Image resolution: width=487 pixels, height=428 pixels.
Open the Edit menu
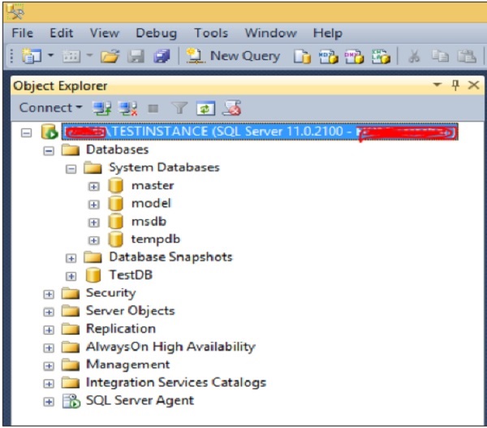(x=62, y=33)
